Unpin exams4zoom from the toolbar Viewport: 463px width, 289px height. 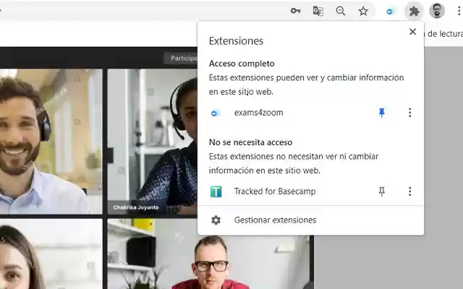[x=381, y=113]
